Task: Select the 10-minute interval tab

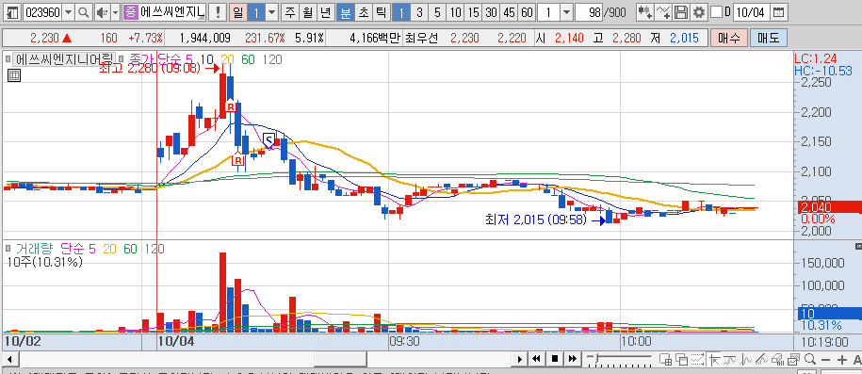Action: tap(455, 11)
